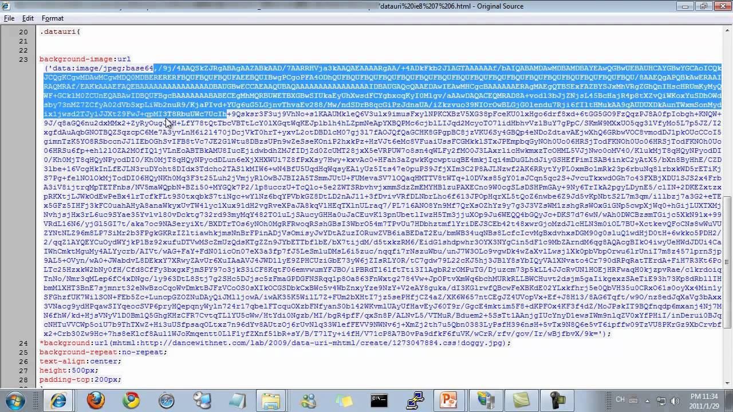This screenshot has width=733, height=412.
Task: Click the scrollbar down arrow
Action: coord(727,383)
